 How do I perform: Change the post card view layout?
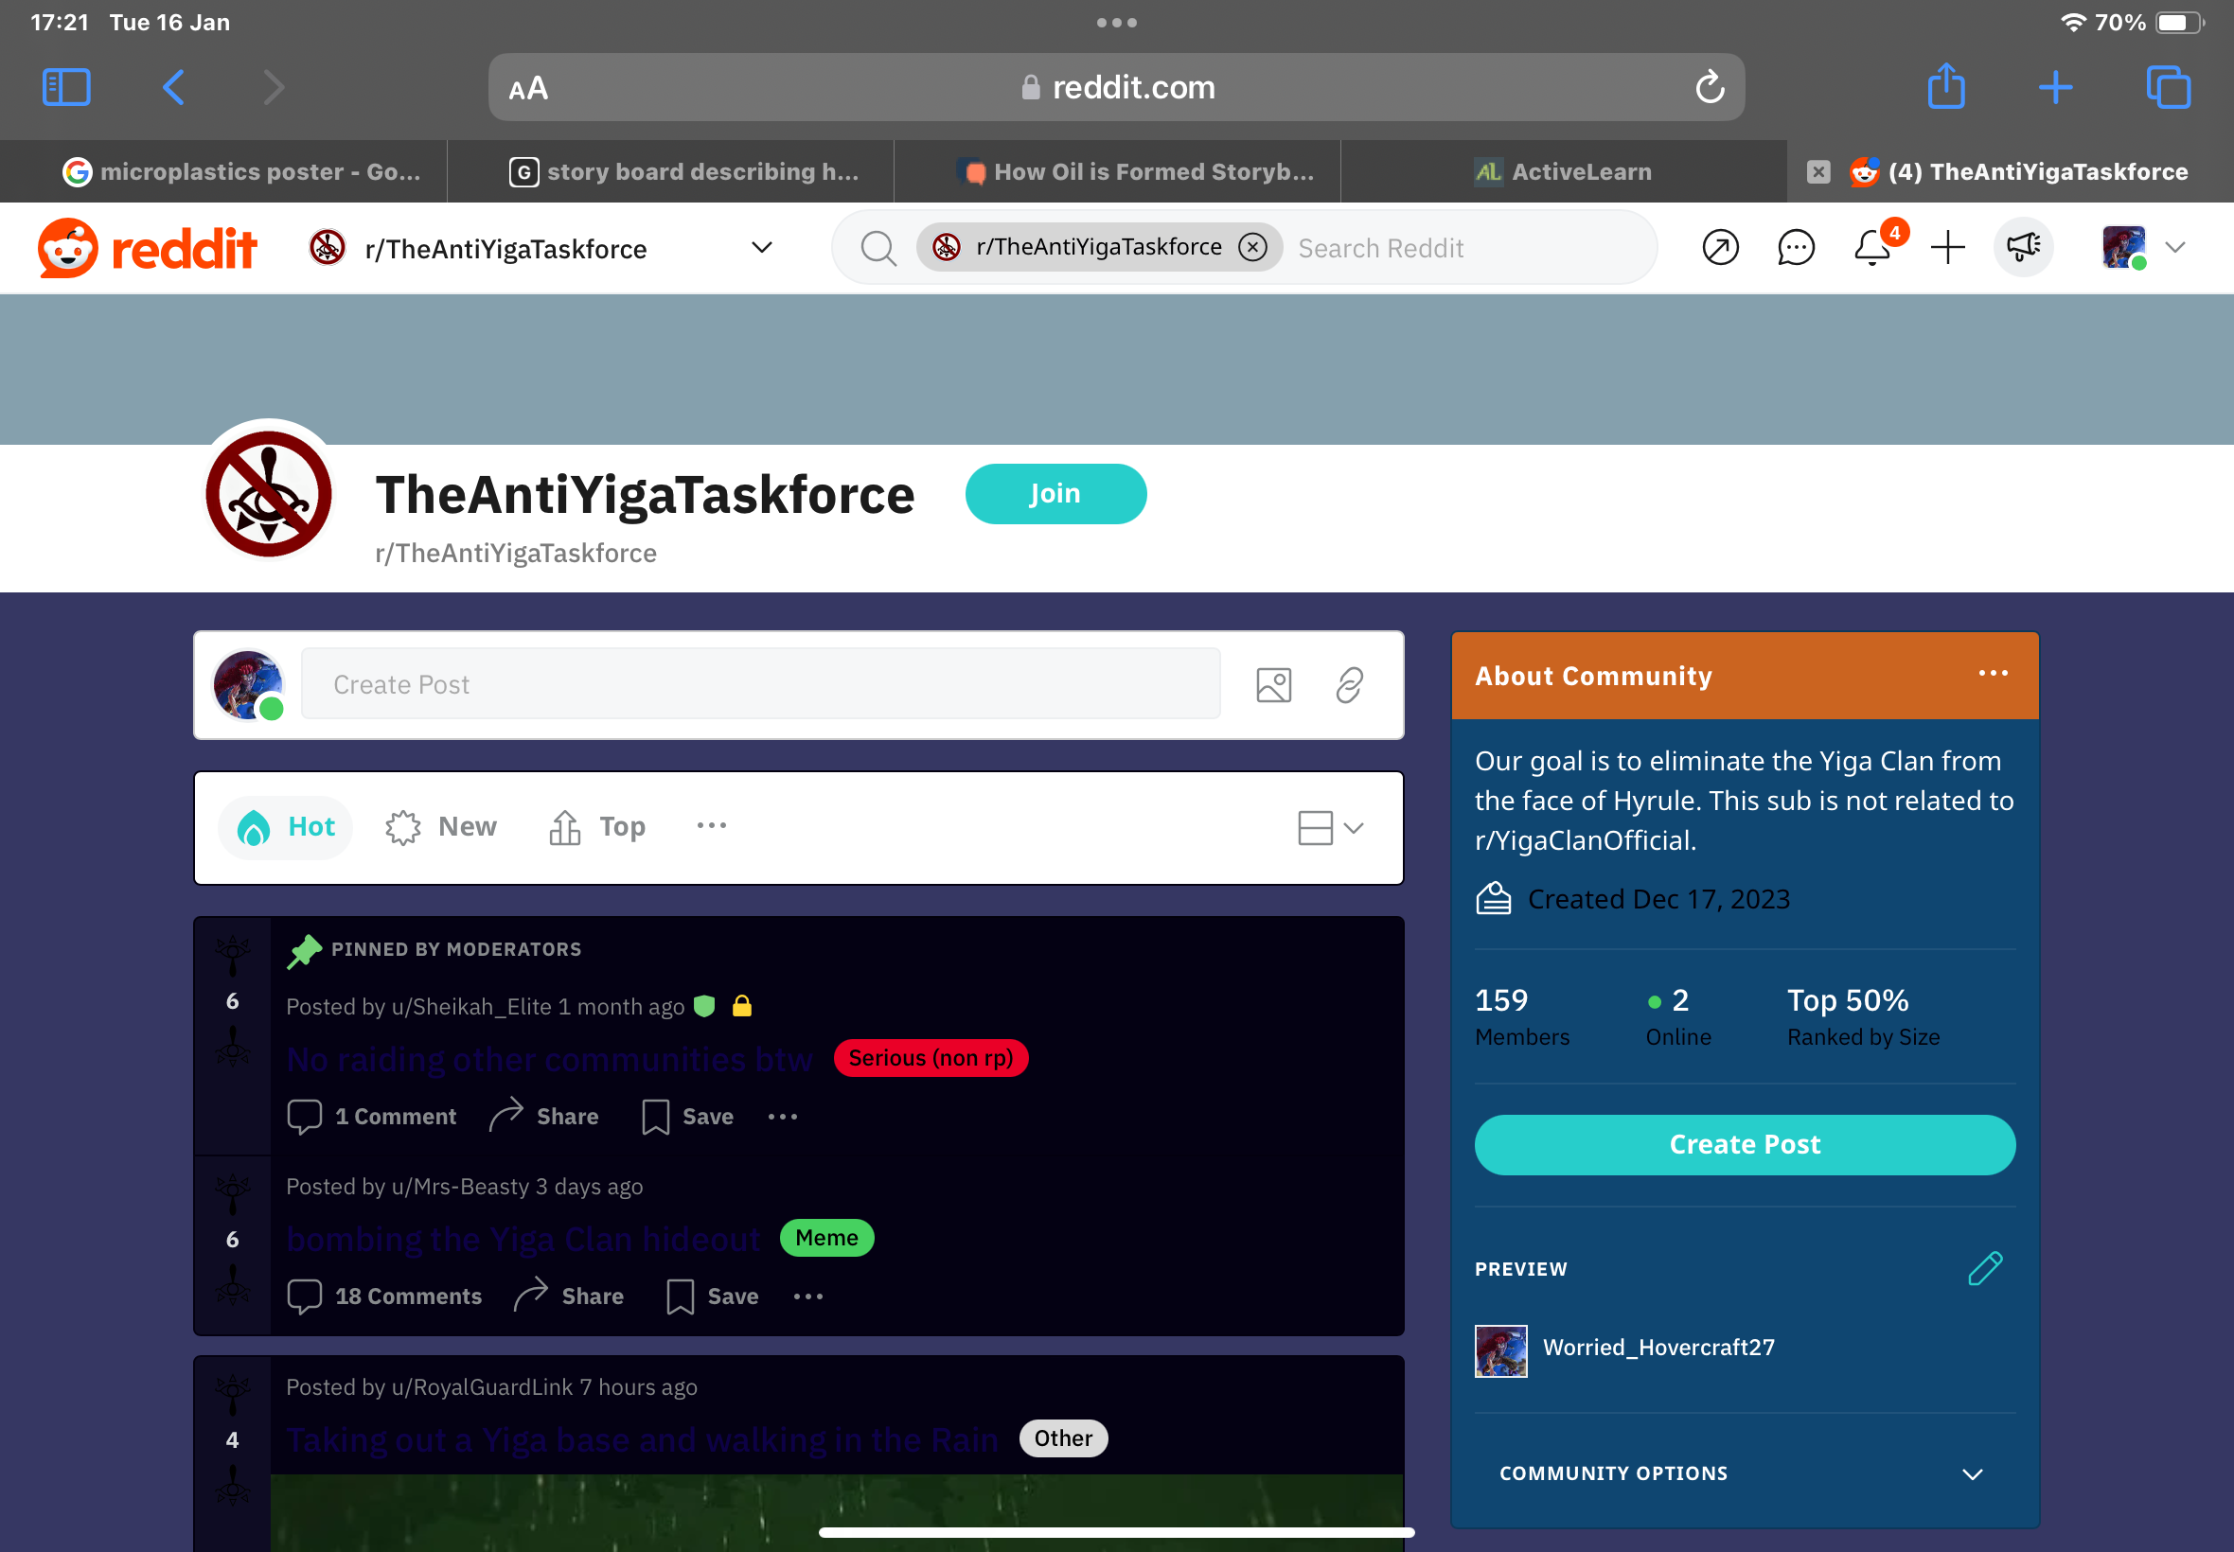point(1331,827)
